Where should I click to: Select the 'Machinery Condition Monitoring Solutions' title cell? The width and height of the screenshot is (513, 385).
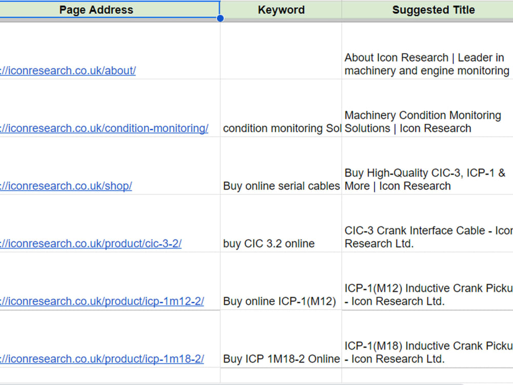[x=427, y=108]
